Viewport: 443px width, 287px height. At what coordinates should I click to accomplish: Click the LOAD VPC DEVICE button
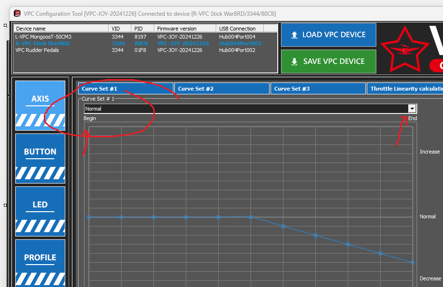click(x=329, y=35)
